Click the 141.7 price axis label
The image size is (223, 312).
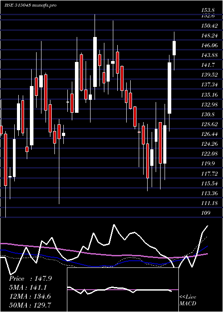(208, 65)
